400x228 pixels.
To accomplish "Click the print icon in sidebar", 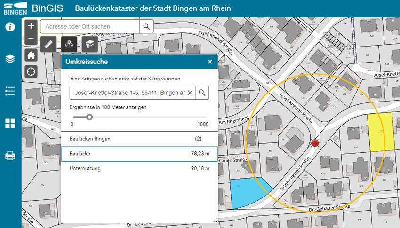I will [x=10, y=156].
